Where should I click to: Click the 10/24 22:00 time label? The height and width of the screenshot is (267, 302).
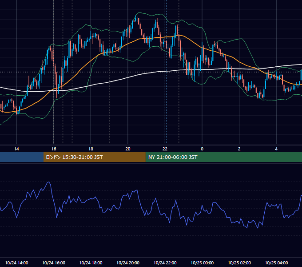[x=165, y=263]
